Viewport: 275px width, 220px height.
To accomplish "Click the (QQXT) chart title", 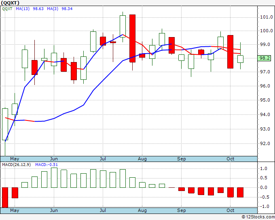I will tap(10, 3).
